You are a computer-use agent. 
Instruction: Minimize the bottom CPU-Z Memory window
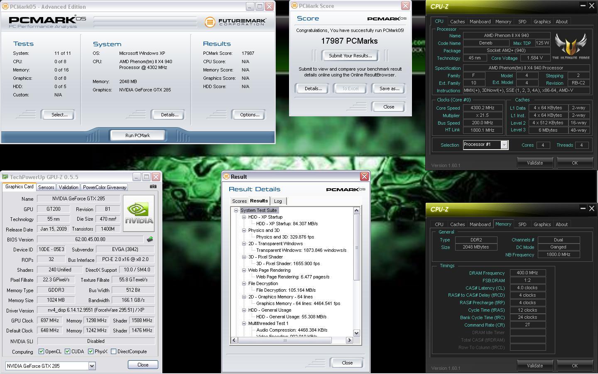tap(583, 209)
